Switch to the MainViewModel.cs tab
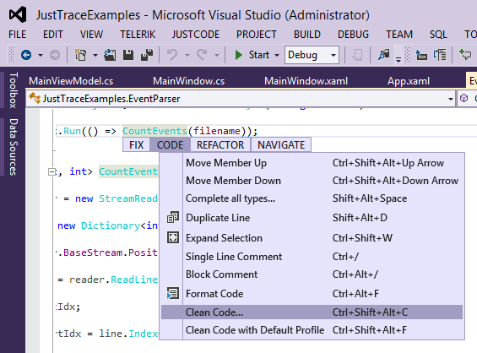 71,81
